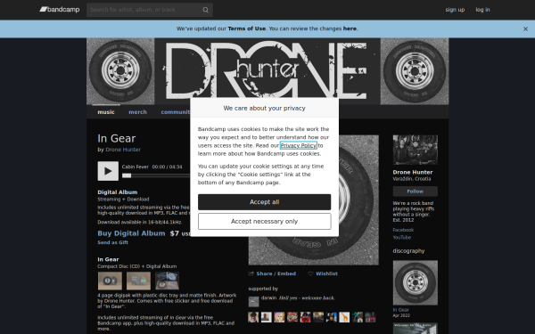
Task: Open the first CD merch photo thumbnail
Action: [110, 281]
